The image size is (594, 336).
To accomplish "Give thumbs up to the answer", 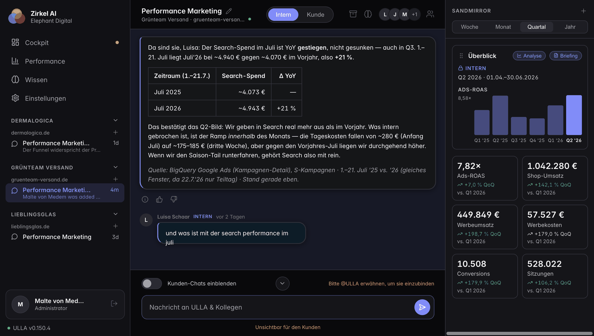I will click(x=159, y=199).
